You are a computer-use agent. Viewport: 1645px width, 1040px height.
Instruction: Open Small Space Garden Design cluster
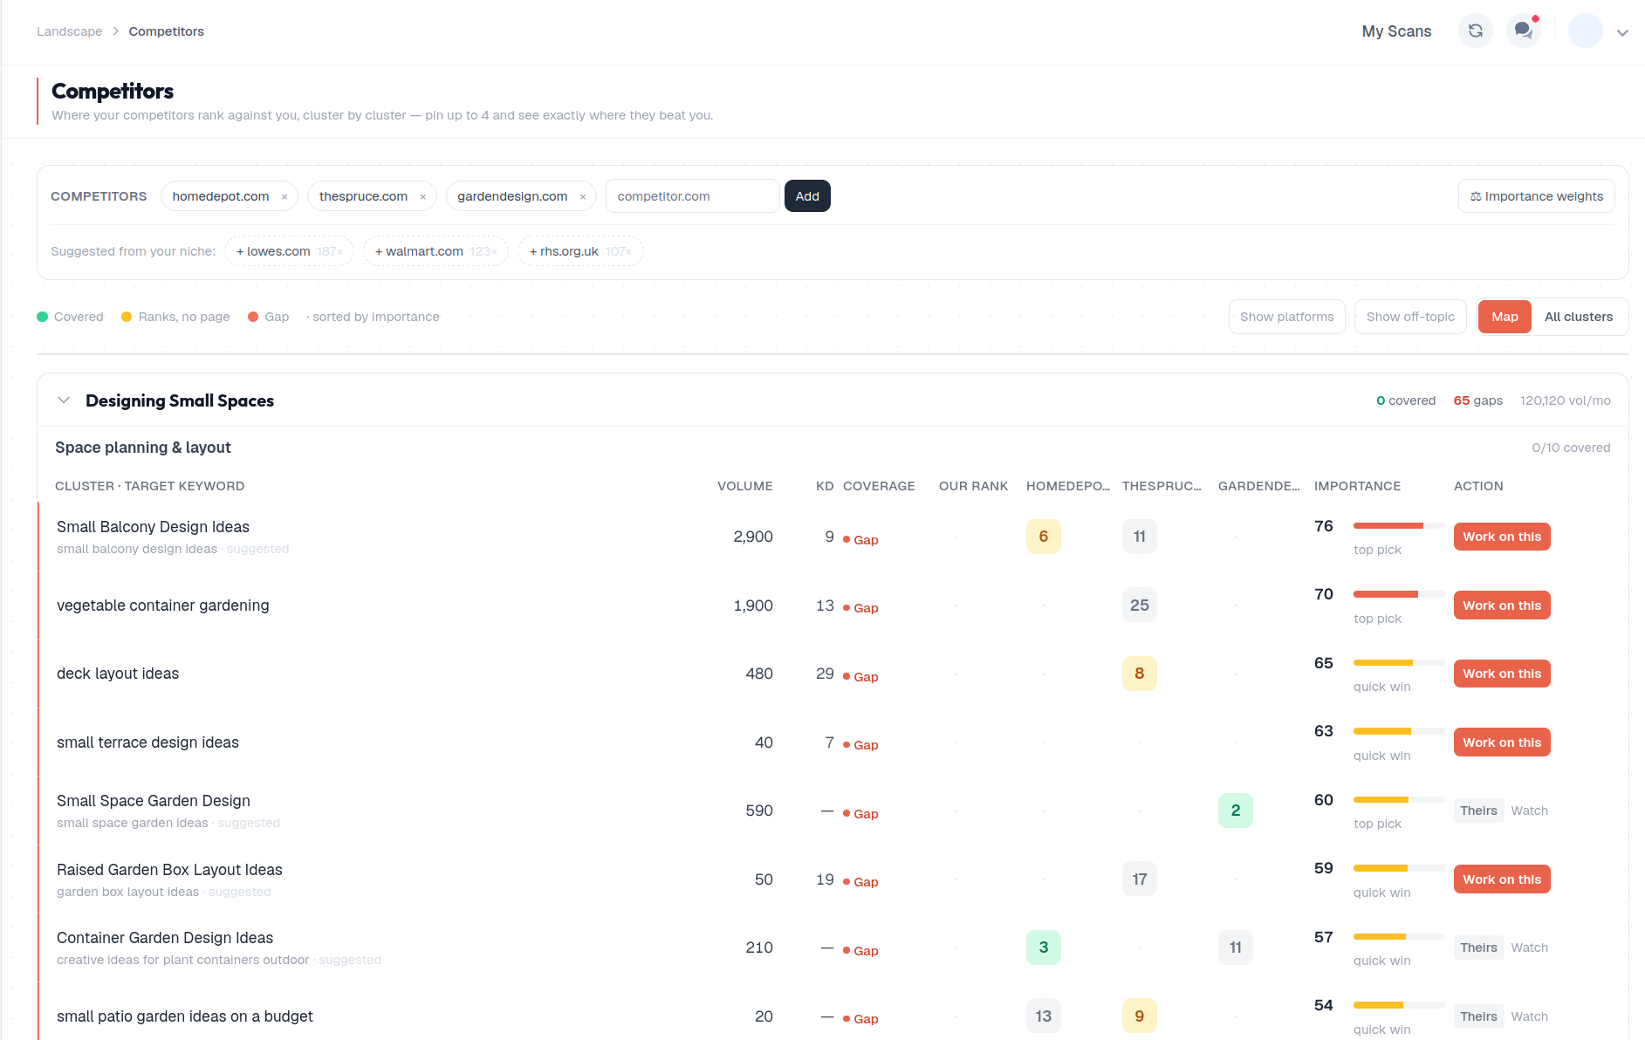tap(153, 801)
